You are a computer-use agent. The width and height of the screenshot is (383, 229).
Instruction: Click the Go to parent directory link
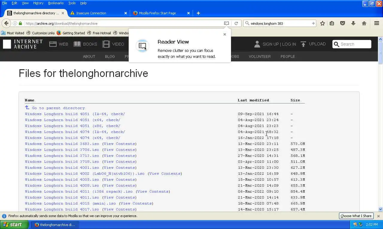coord(58,108)
